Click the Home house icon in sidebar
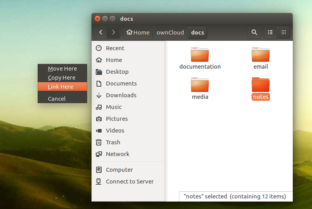This screenshot has height=209, width=312. (99, 60)
